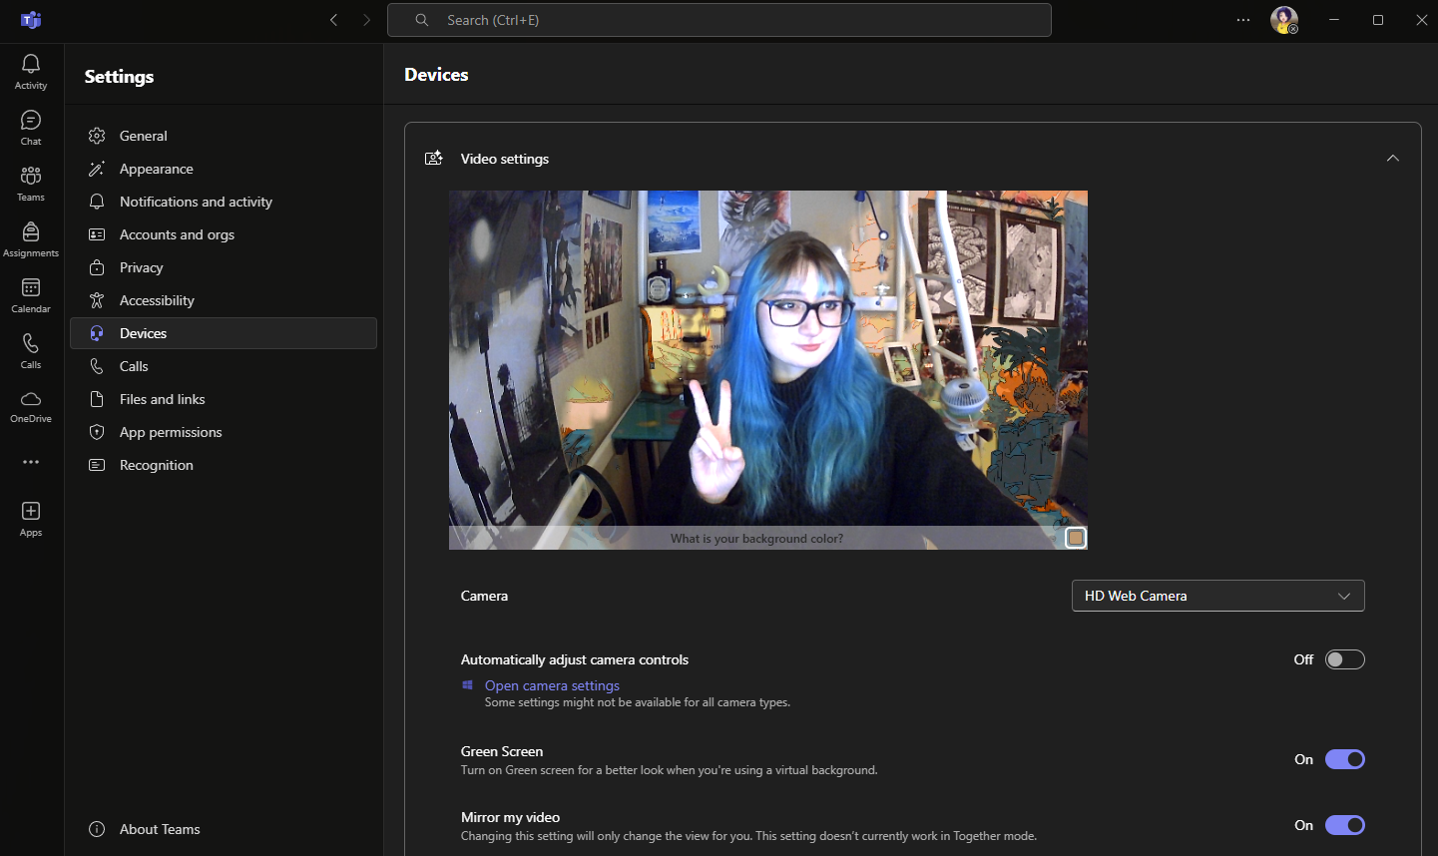Select General settings
This screenshot has width=1438, height=856.
point(224,136)
